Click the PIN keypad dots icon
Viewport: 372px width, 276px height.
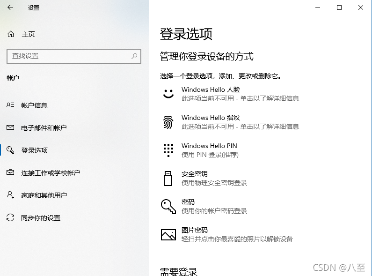pyautogui.click(x=168, y=150)
